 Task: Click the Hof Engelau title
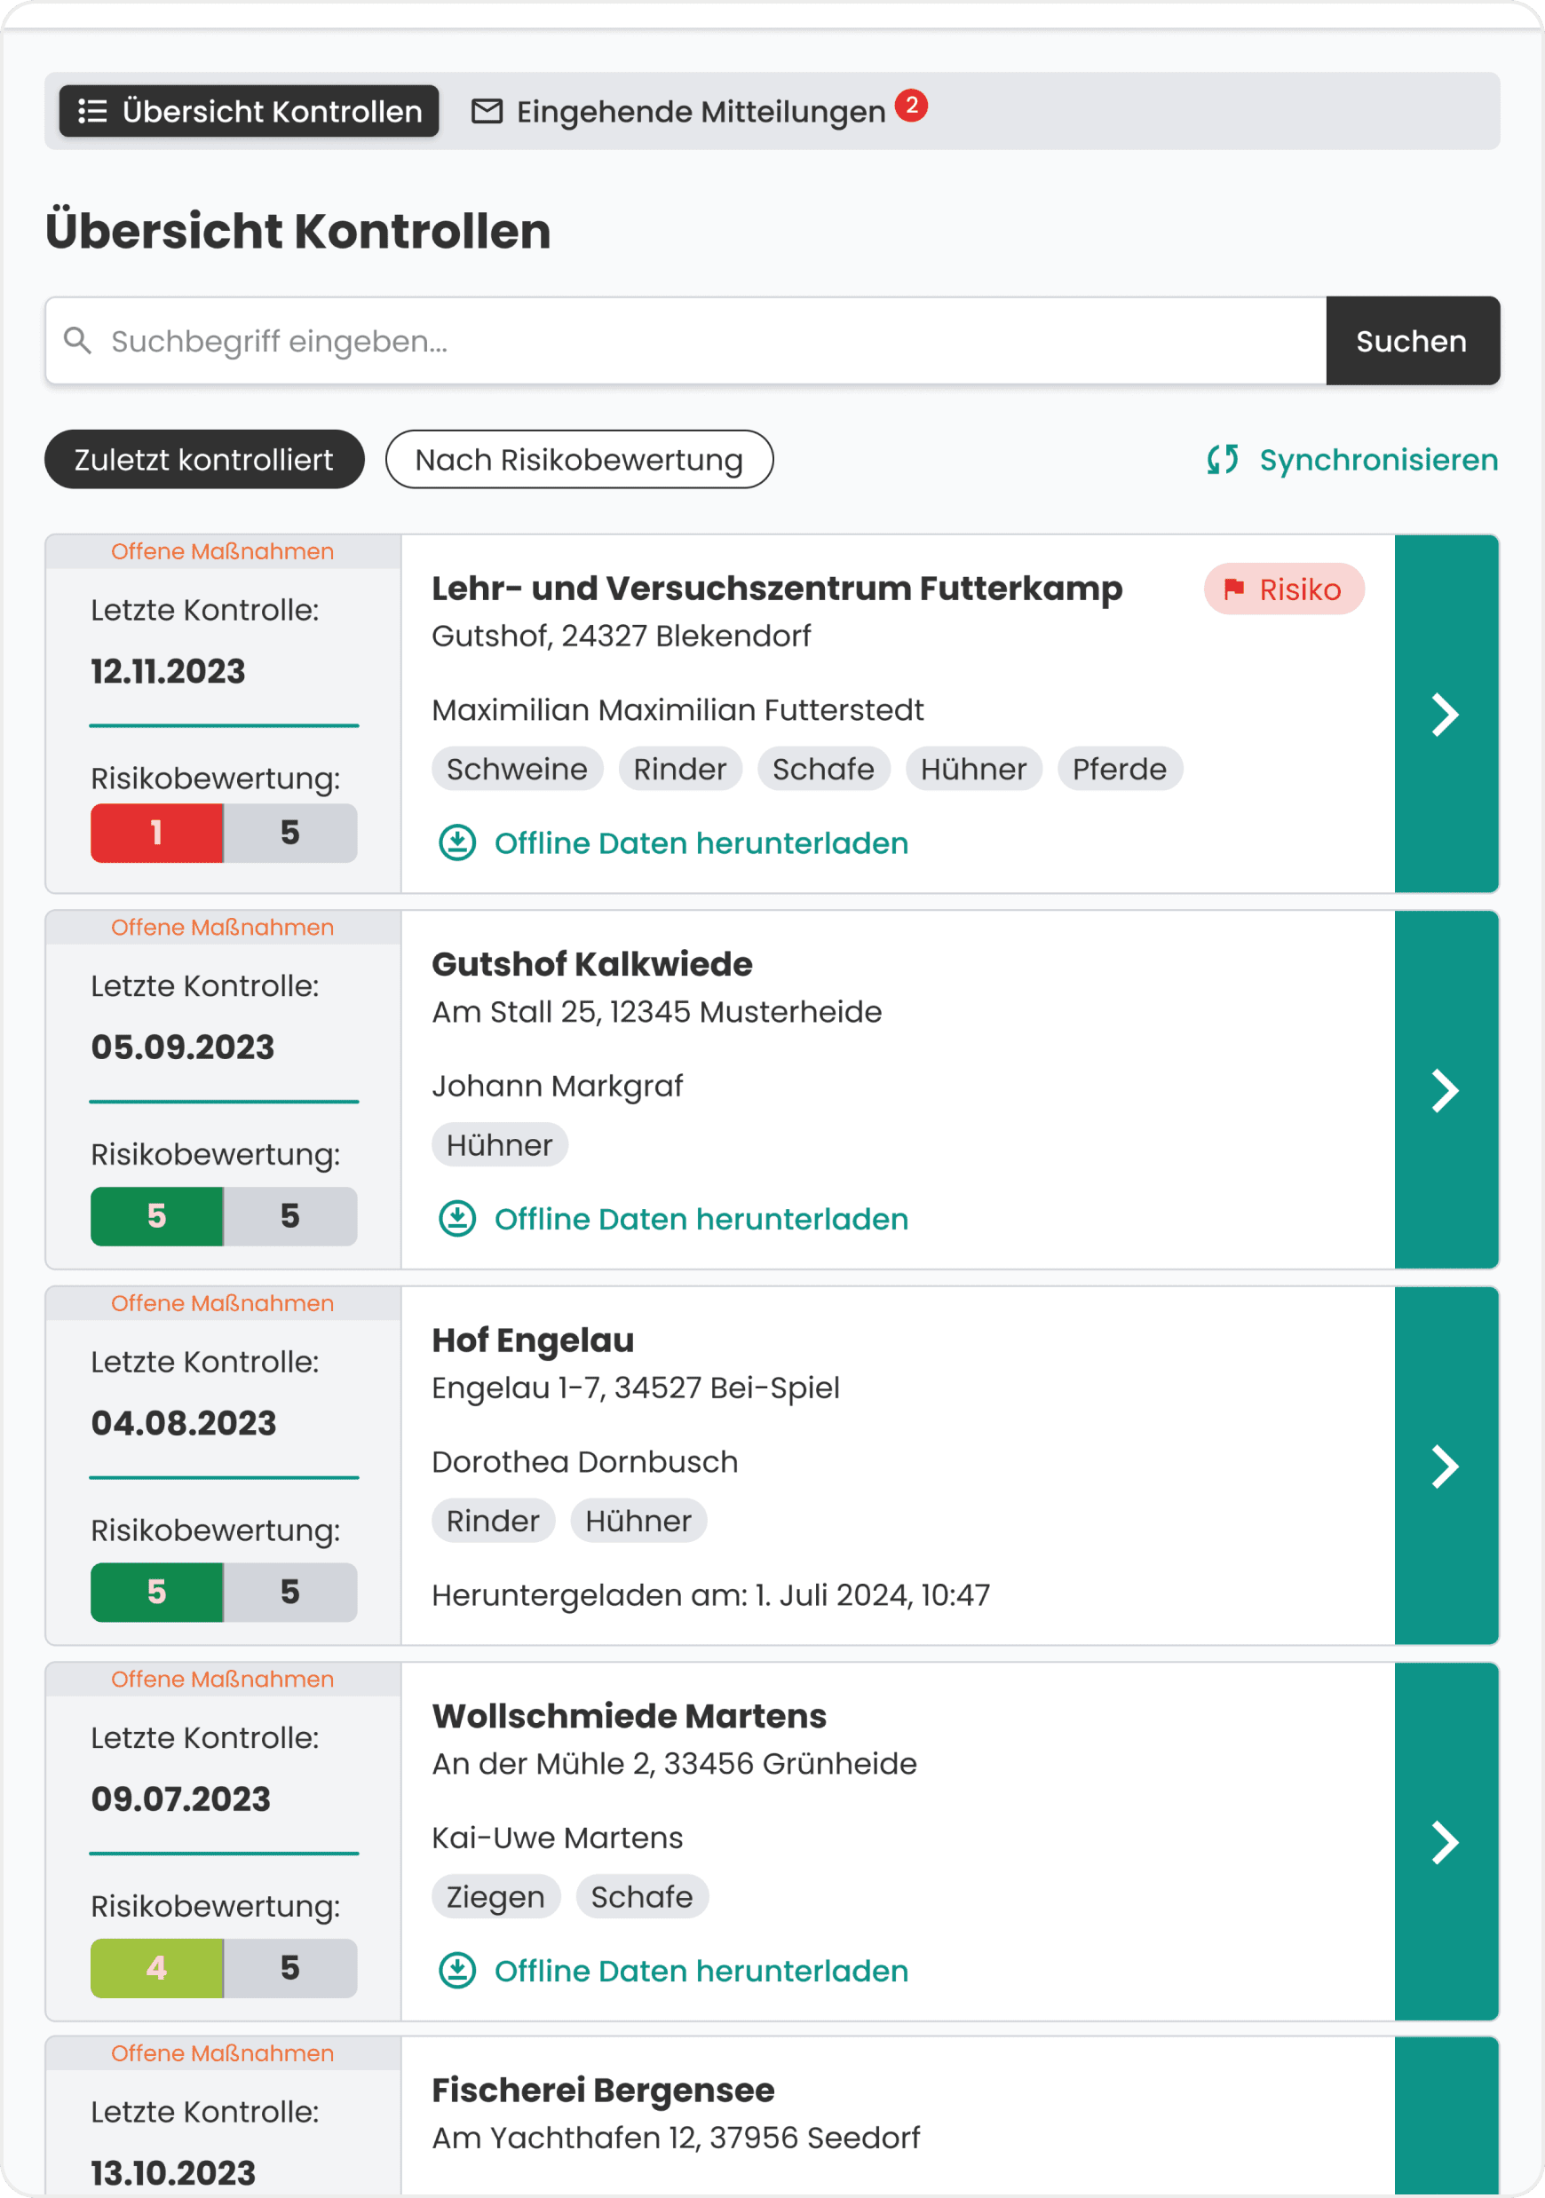click(x=533, y=1341)
